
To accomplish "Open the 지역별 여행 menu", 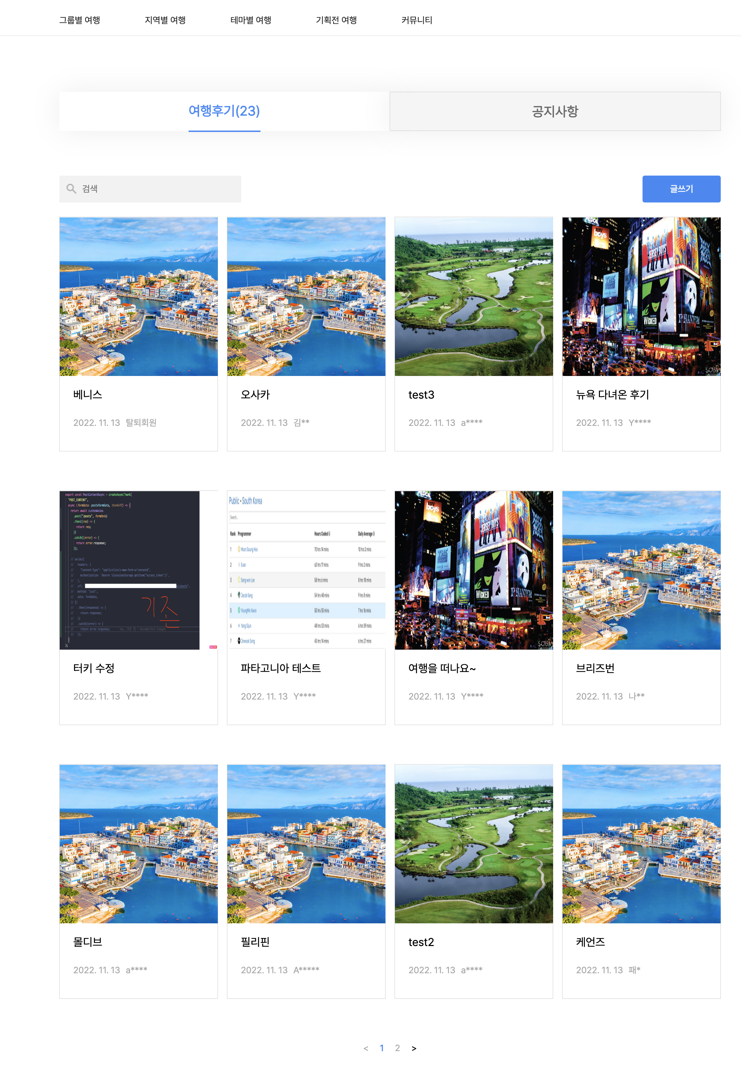I will [165, 20].
